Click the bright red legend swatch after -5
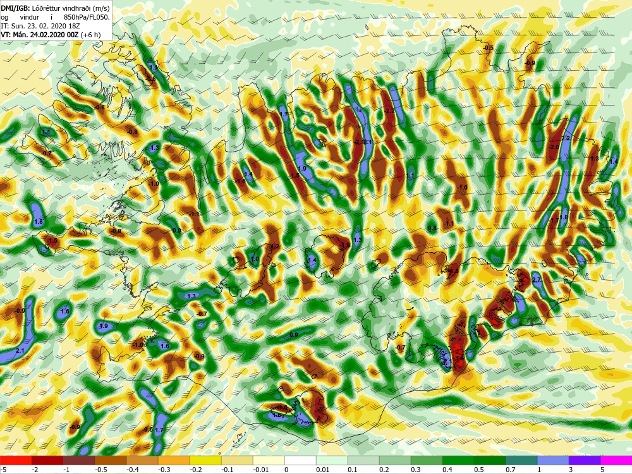632x474 pixels. point(16,460)
